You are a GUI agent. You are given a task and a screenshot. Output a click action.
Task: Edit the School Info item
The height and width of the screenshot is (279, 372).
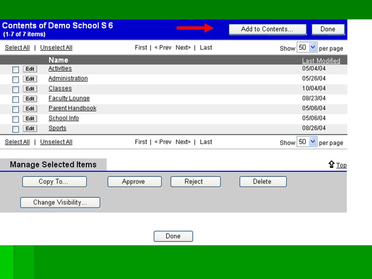(x=30, y=119)
